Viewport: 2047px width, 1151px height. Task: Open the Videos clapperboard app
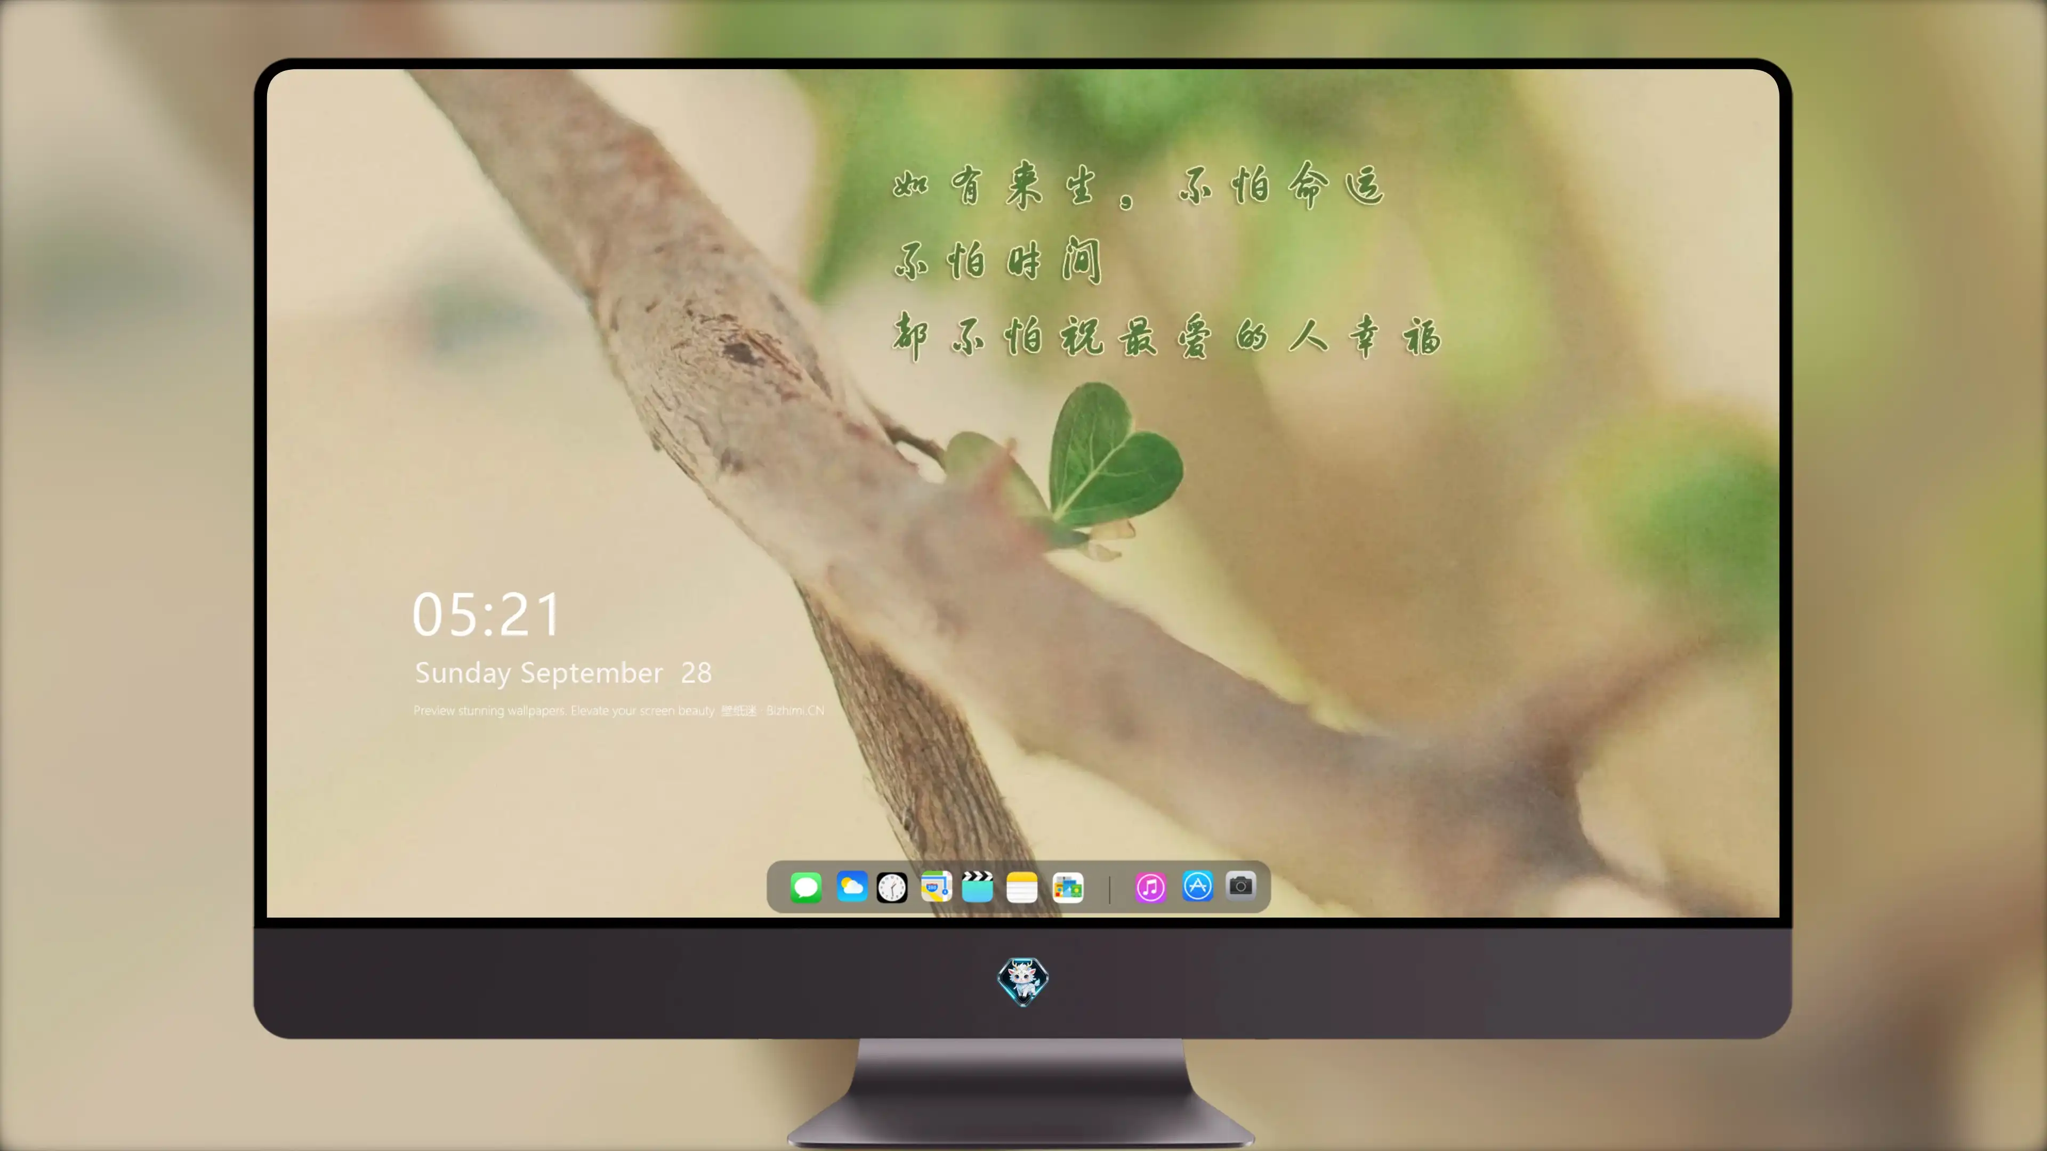coord(978,887)
